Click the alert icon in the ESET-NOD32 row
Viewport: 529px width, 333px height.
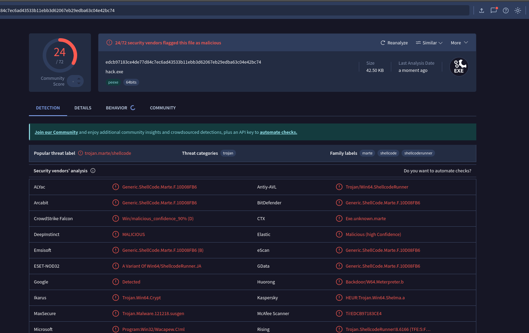tap(116, 266)
